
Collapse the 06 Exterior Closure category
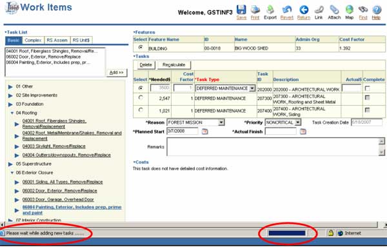click(12, 173)
